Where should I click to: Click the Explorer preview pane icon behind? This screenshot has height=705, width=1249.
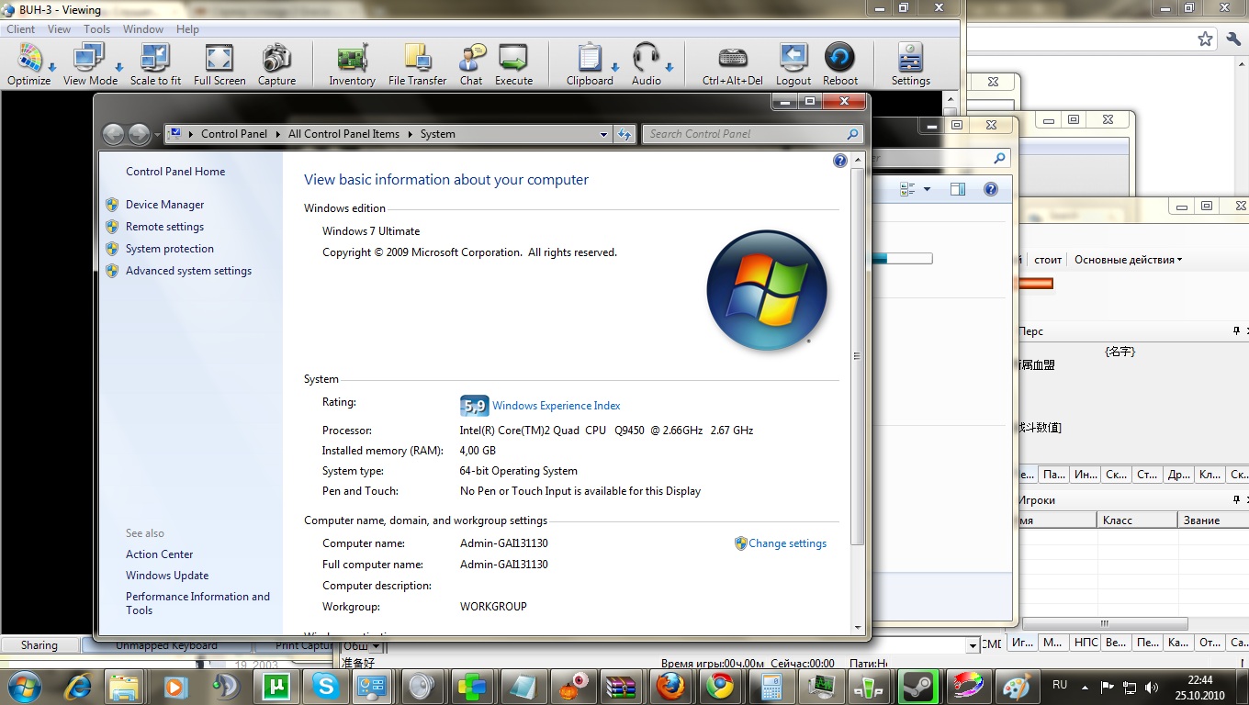coord(958,189)
